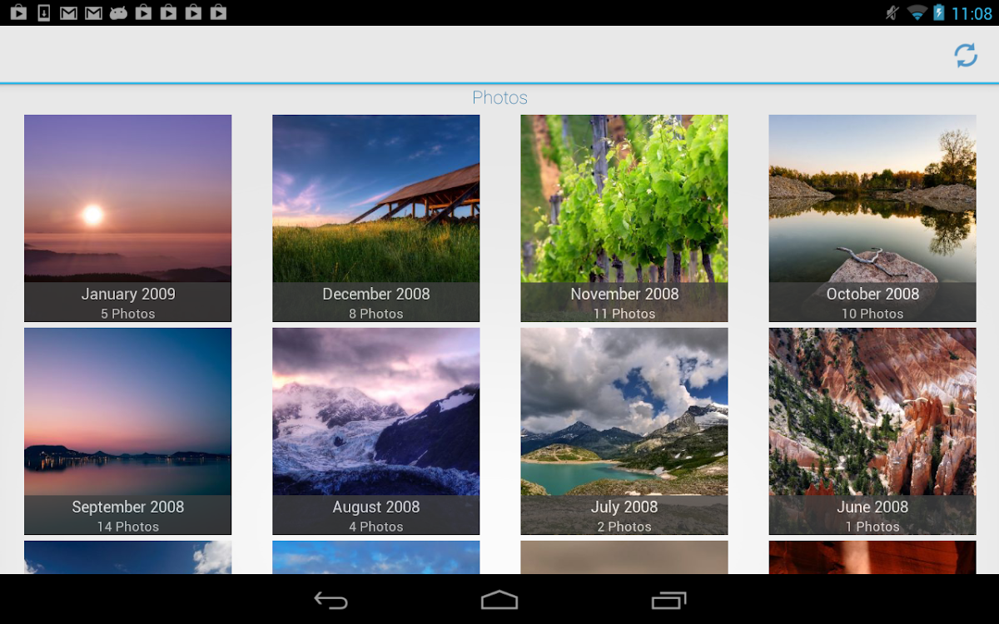Tap the Android robot notification icon
Screen dimensions: 999x624
(118, 12)
